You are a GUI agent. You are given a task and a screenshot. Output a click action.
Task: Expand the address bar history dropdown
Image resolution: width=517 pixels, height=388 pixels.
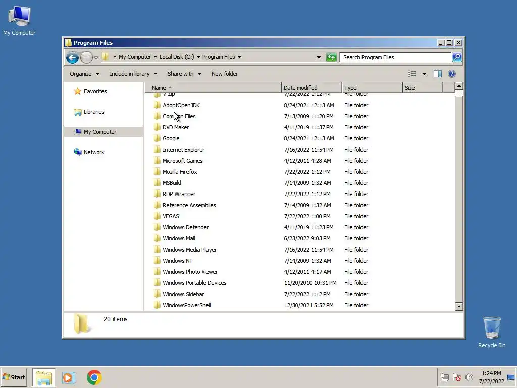(x=319, y=57)
